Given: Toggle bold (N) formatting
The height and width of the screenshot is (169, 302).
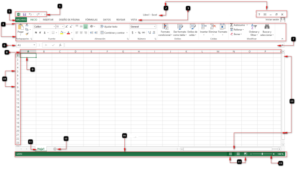Looking at the screenshot, I should point(36,33).
